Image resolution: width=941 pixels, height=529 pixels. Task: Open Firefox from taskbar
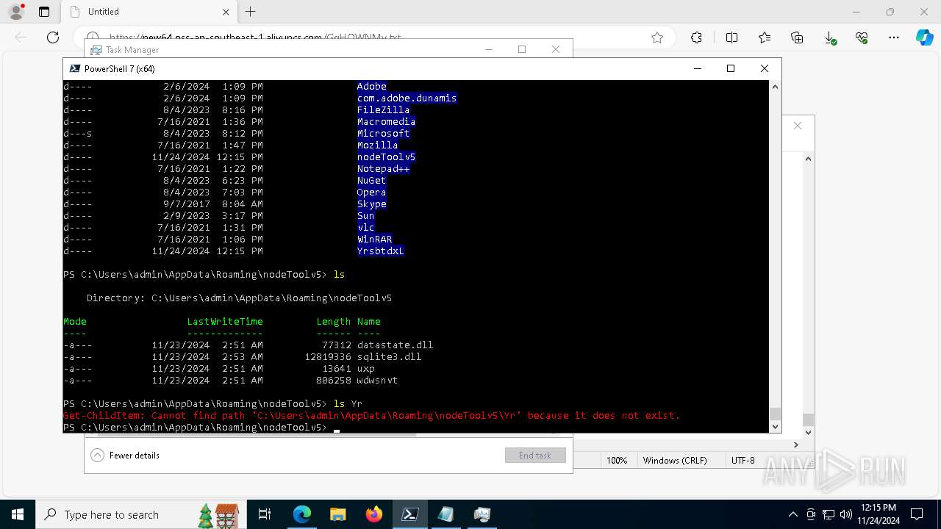pos(374,514)
